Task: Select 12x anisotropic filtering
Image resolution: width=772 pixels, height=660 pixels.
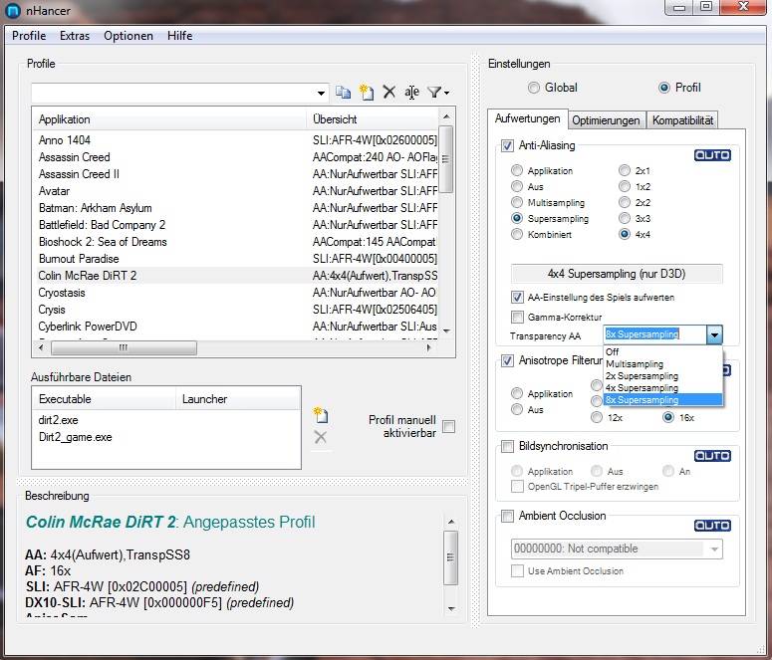Action: (597, 417)
